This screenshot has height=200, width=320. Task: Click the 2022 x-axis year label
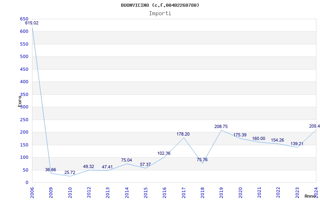point(278,193)
